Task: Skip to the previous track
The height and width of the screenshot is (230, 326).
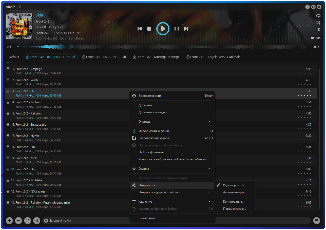Action: pos(140,29)
